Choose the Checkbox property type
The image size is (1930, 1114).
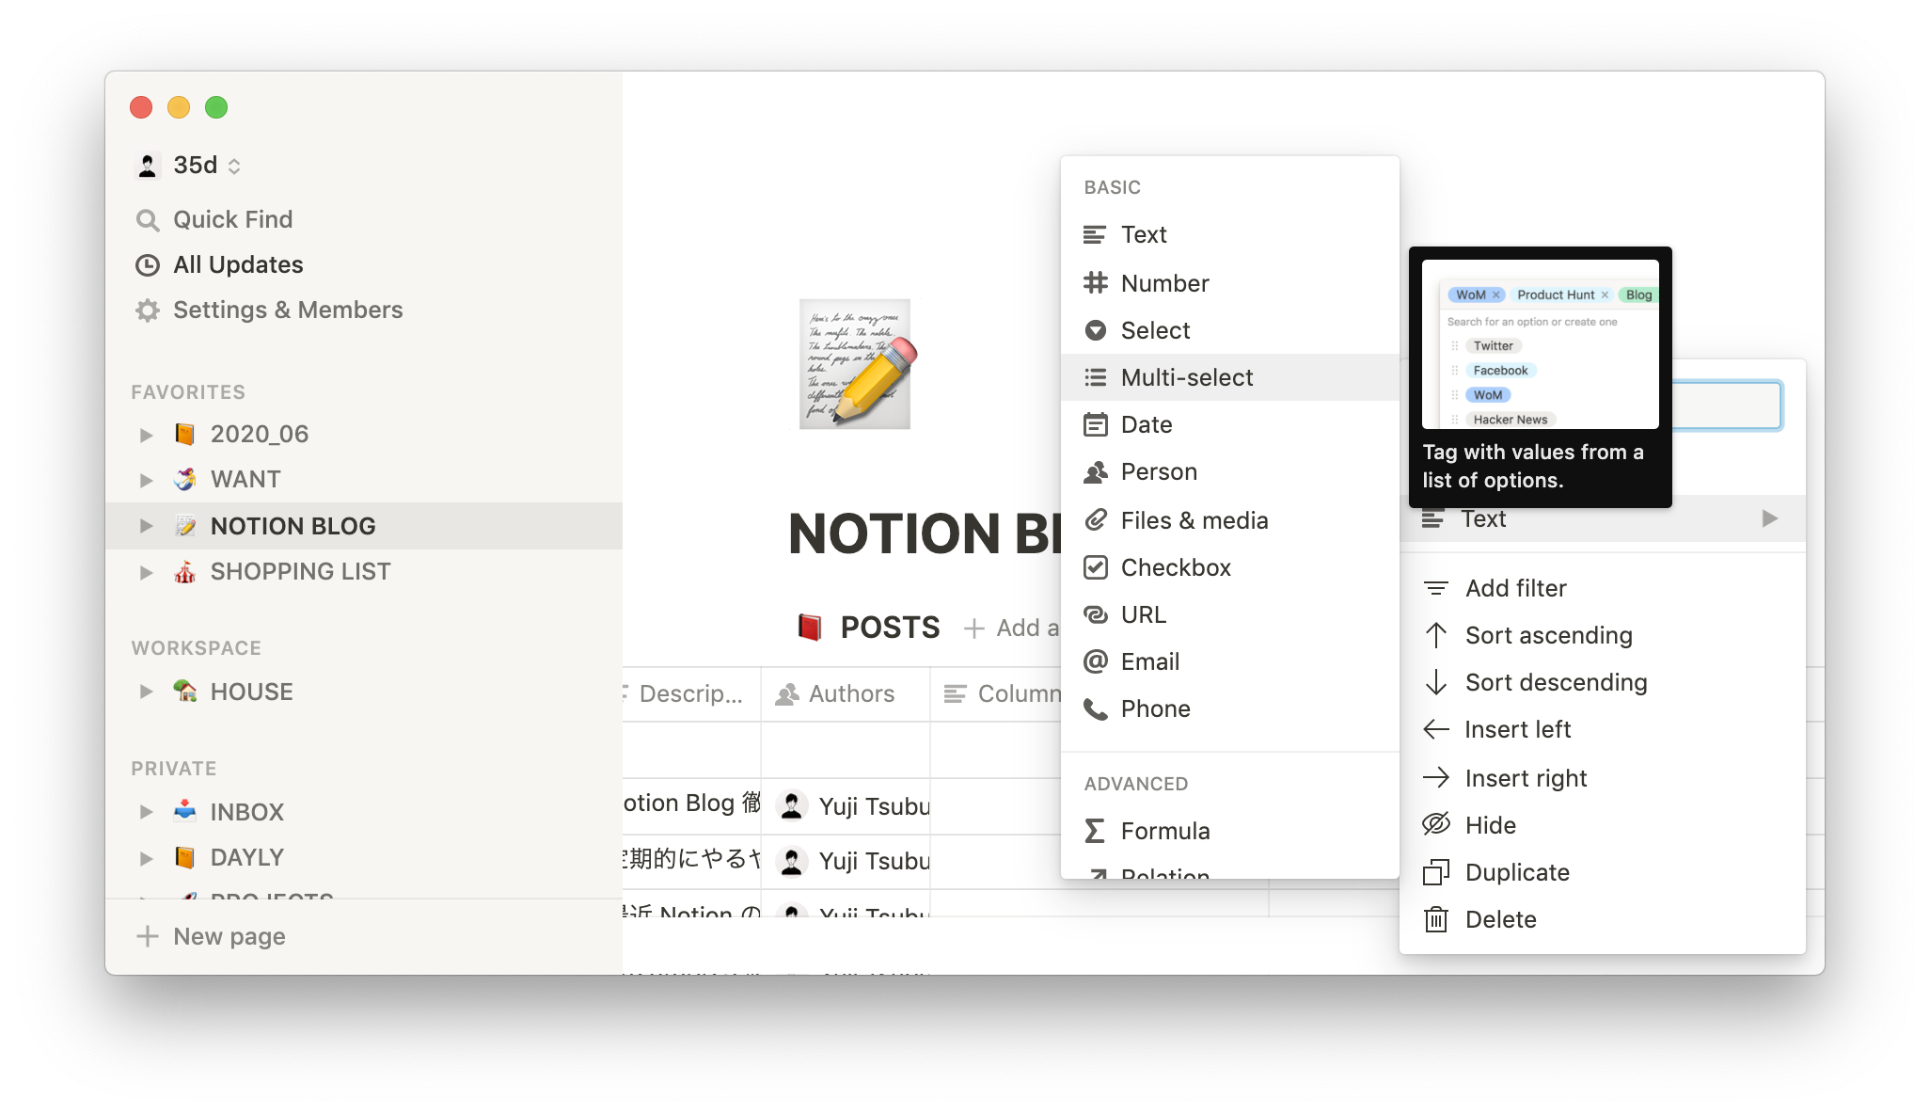point(1229,567)
